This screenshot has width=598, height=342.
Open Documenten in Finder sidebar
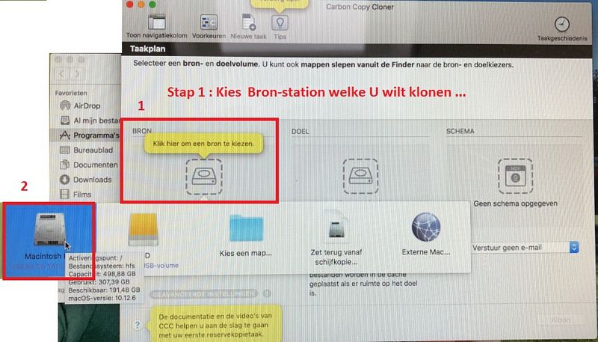[x=89, y=165]
